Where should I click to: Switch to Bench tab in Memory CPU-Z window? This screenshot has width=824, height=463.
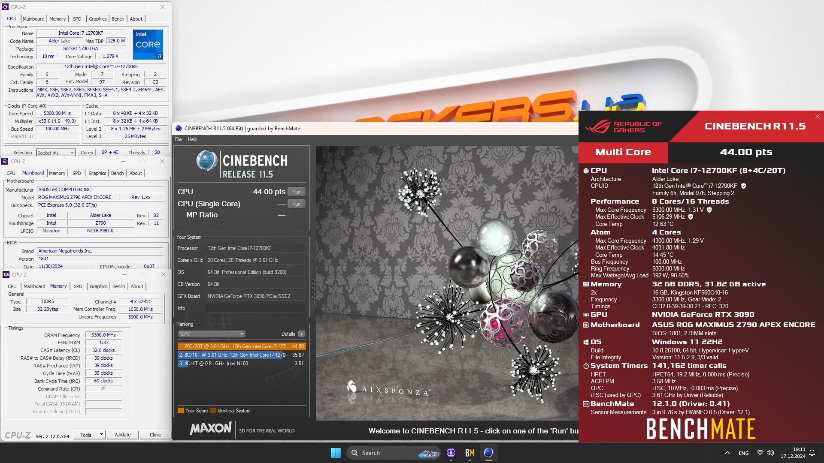point(119,286)
